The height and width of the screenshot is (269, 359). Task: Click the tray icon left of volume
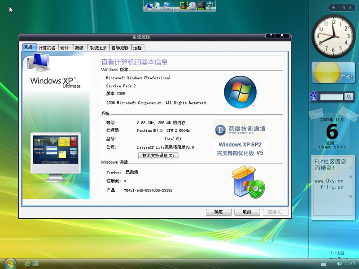pyautogui.click(x=324, y=264)
